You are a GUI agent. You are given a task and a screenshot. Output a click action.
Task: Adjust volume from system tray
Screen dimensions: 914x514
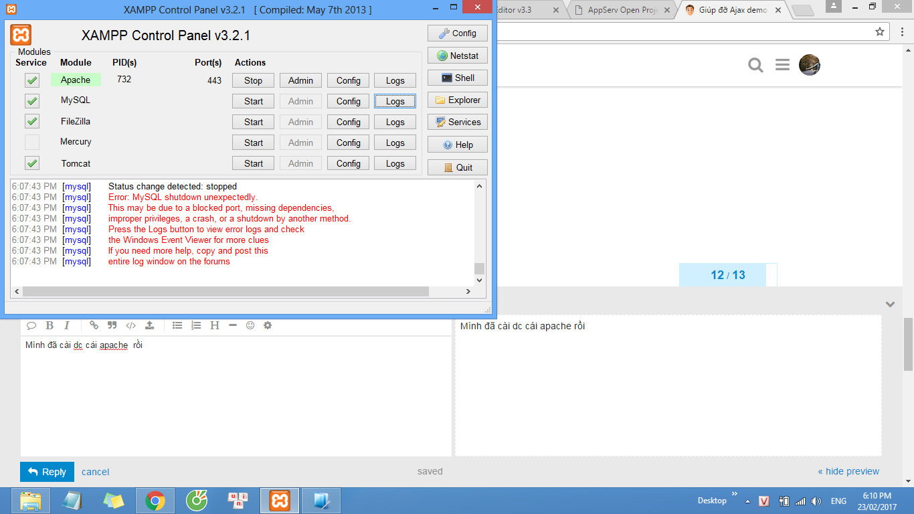pos(816,501)
